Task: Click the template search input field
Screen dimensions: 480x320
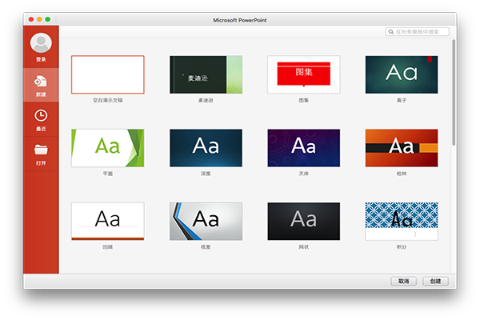Action: (418, 32)
